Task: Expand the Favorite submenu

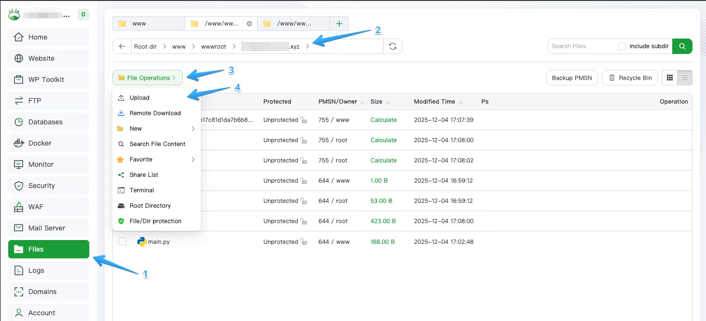Action: click(x=140, y=159)
